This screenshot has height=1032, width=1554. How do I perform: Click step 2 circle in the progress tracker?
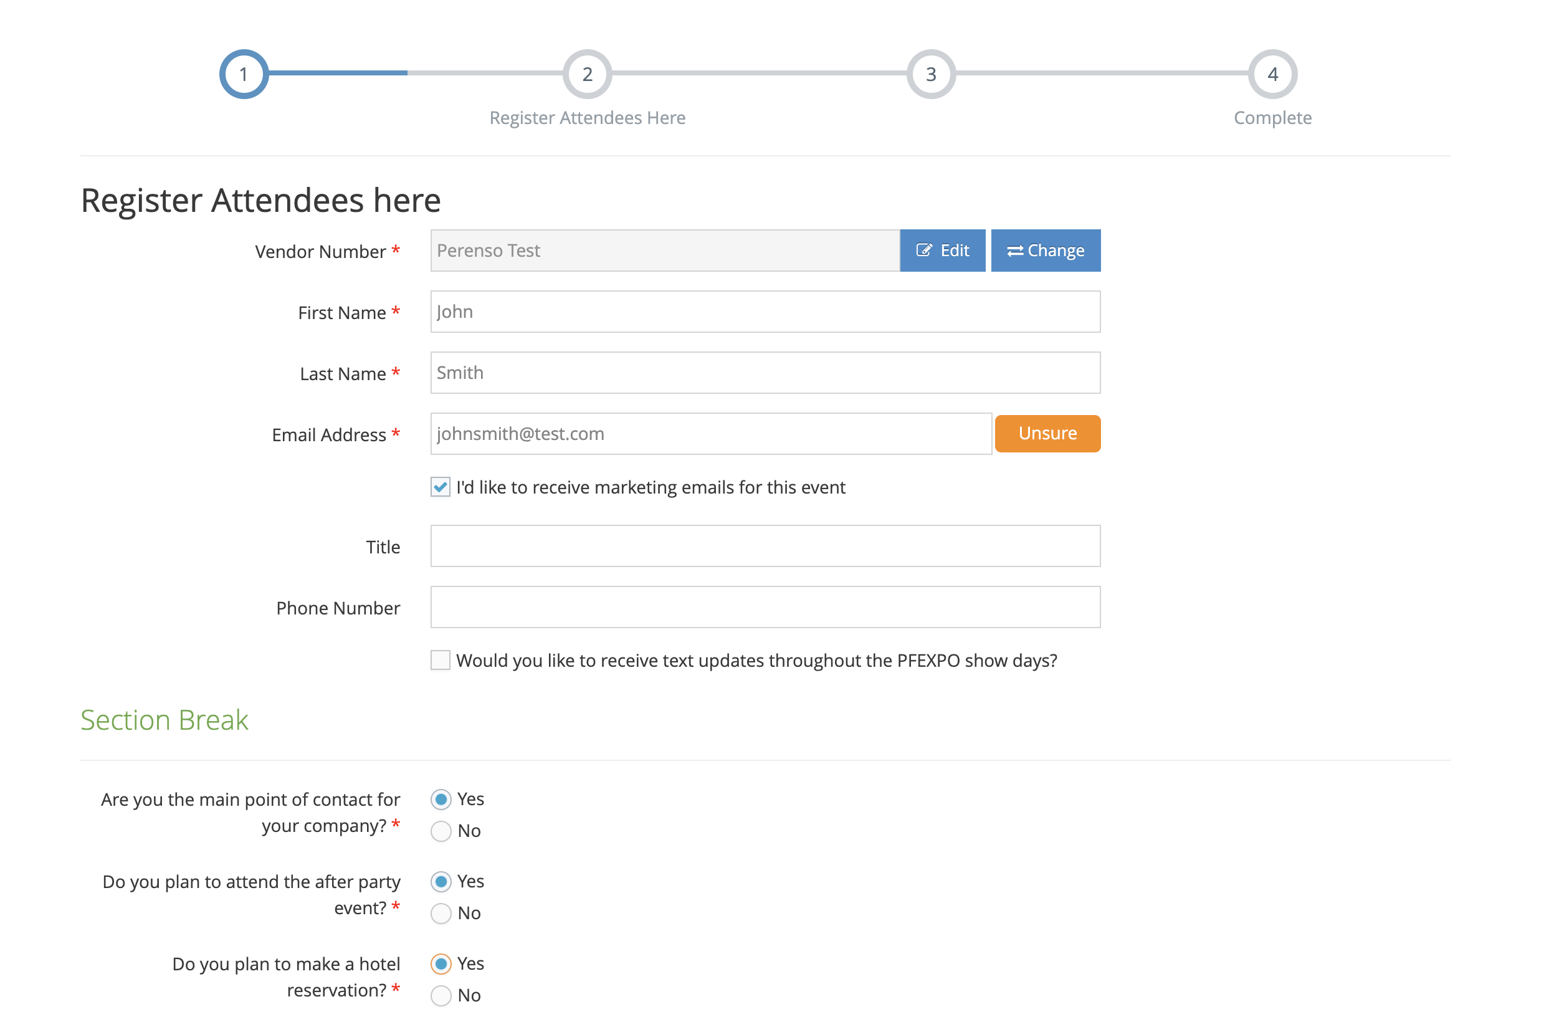(x=588, y=74)
